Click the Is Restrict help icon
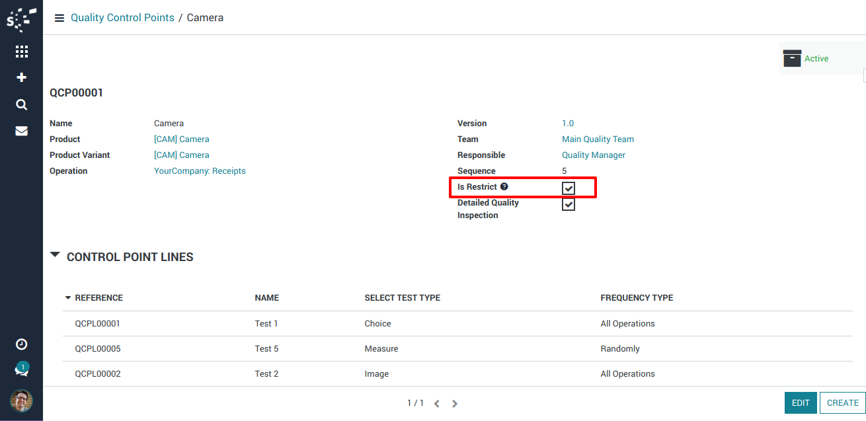The image size is (866, 421). (x=504, y=187)
